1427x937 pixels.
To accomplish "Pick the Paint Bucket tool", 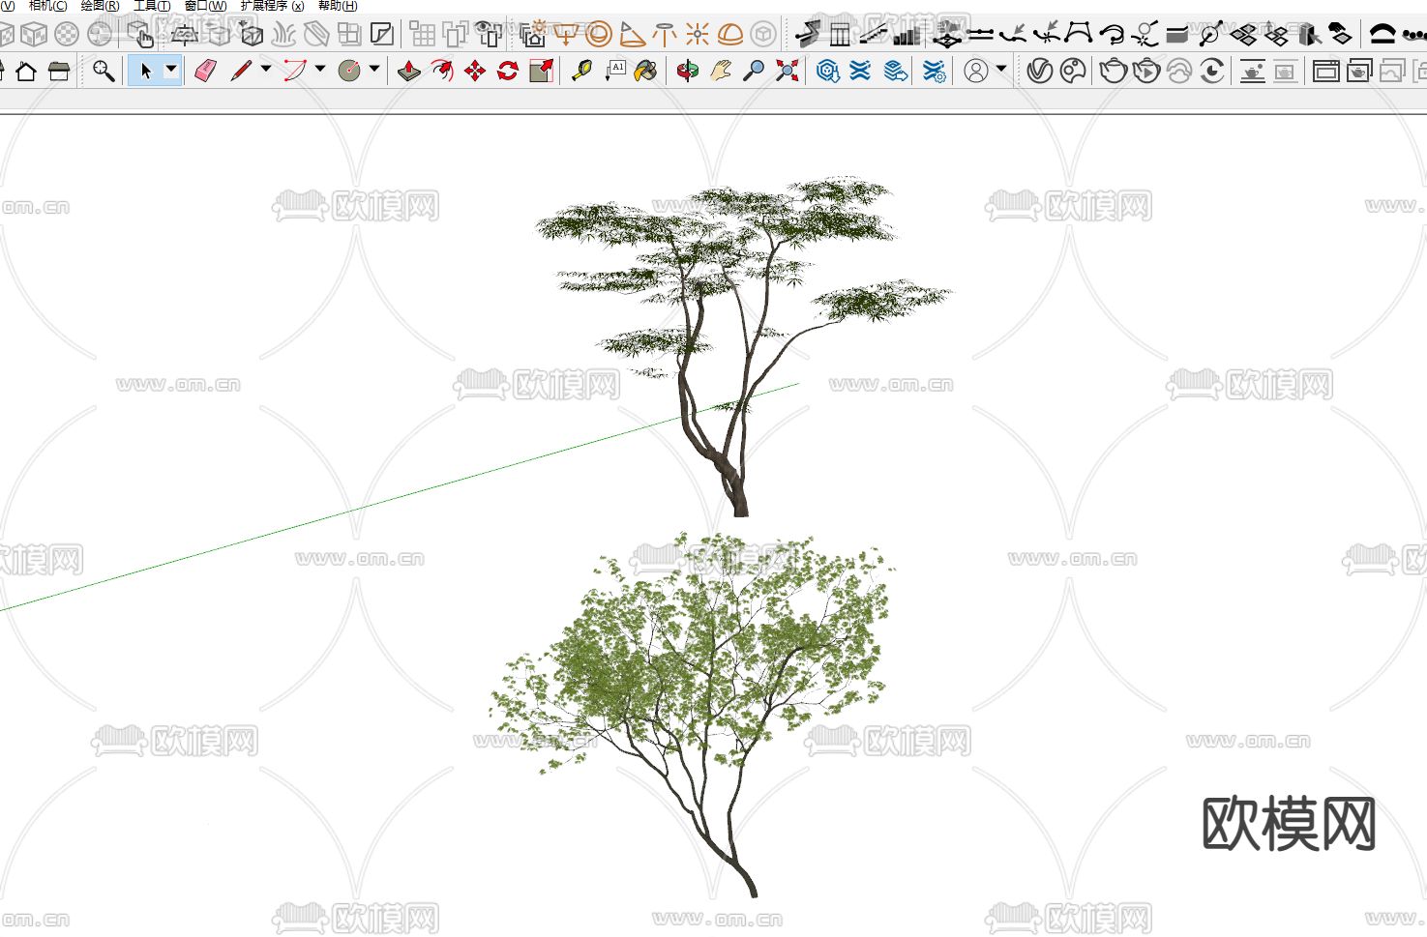I will (x=646, y=71).
